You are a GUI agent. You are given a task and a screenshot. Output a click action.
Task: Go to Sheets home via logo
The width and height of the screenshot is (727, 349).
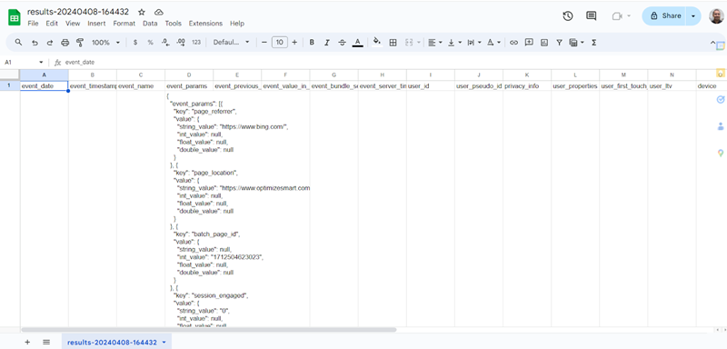pyautogui.click(x=15, y=17)
